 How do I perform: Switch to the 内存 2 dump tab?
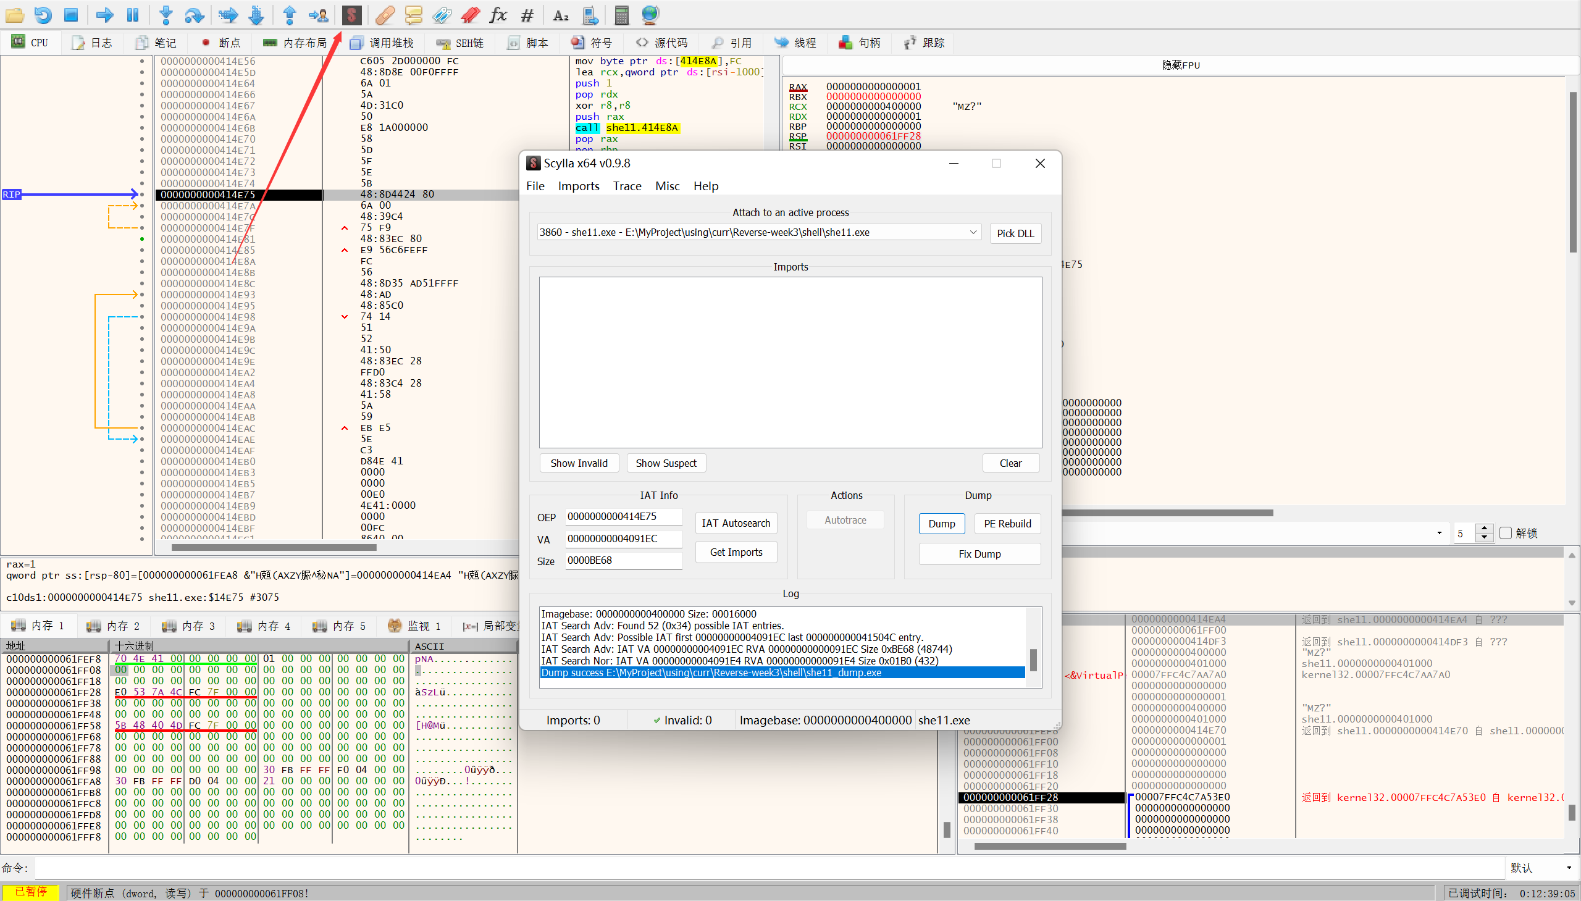pyautogui.click(x=114, y=626)
